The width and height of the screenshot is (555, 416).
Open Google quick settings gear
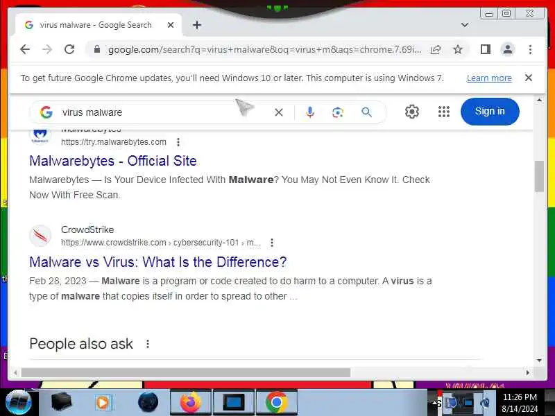[x=411, y=112]
